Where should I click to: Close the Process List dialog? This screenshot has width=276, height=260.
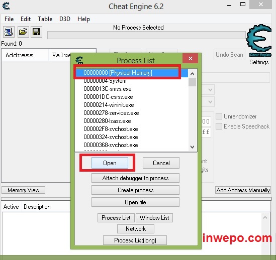[190, 58]
